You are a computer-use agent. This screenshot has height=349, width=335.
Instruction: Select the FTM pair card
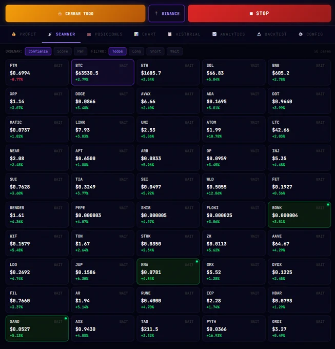coord(37,72)
